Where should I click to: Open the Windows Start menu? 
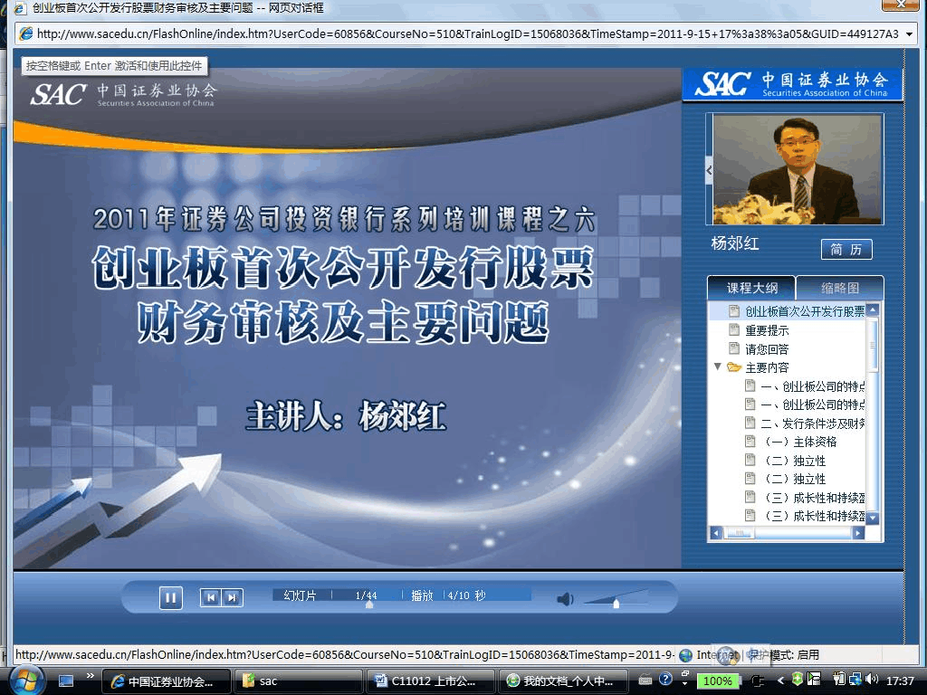[x=25, y=681]
